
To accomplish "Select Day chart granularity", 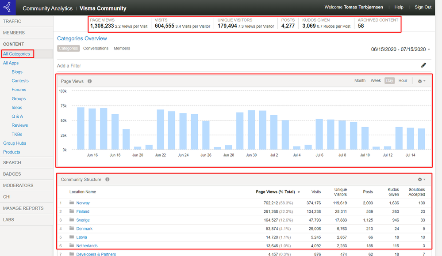I will (x=389, y=81).
